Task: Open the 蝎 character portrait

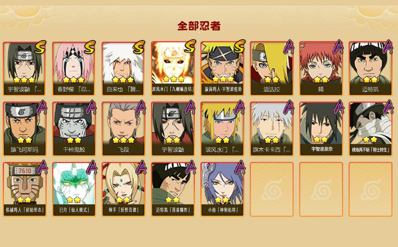Action: [321, 69]
